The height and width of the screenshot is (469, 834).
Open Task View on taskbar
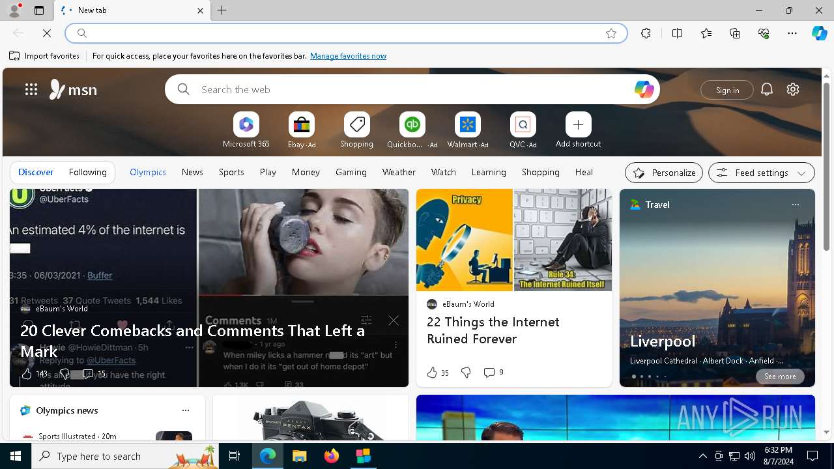[x=235, y=456]
